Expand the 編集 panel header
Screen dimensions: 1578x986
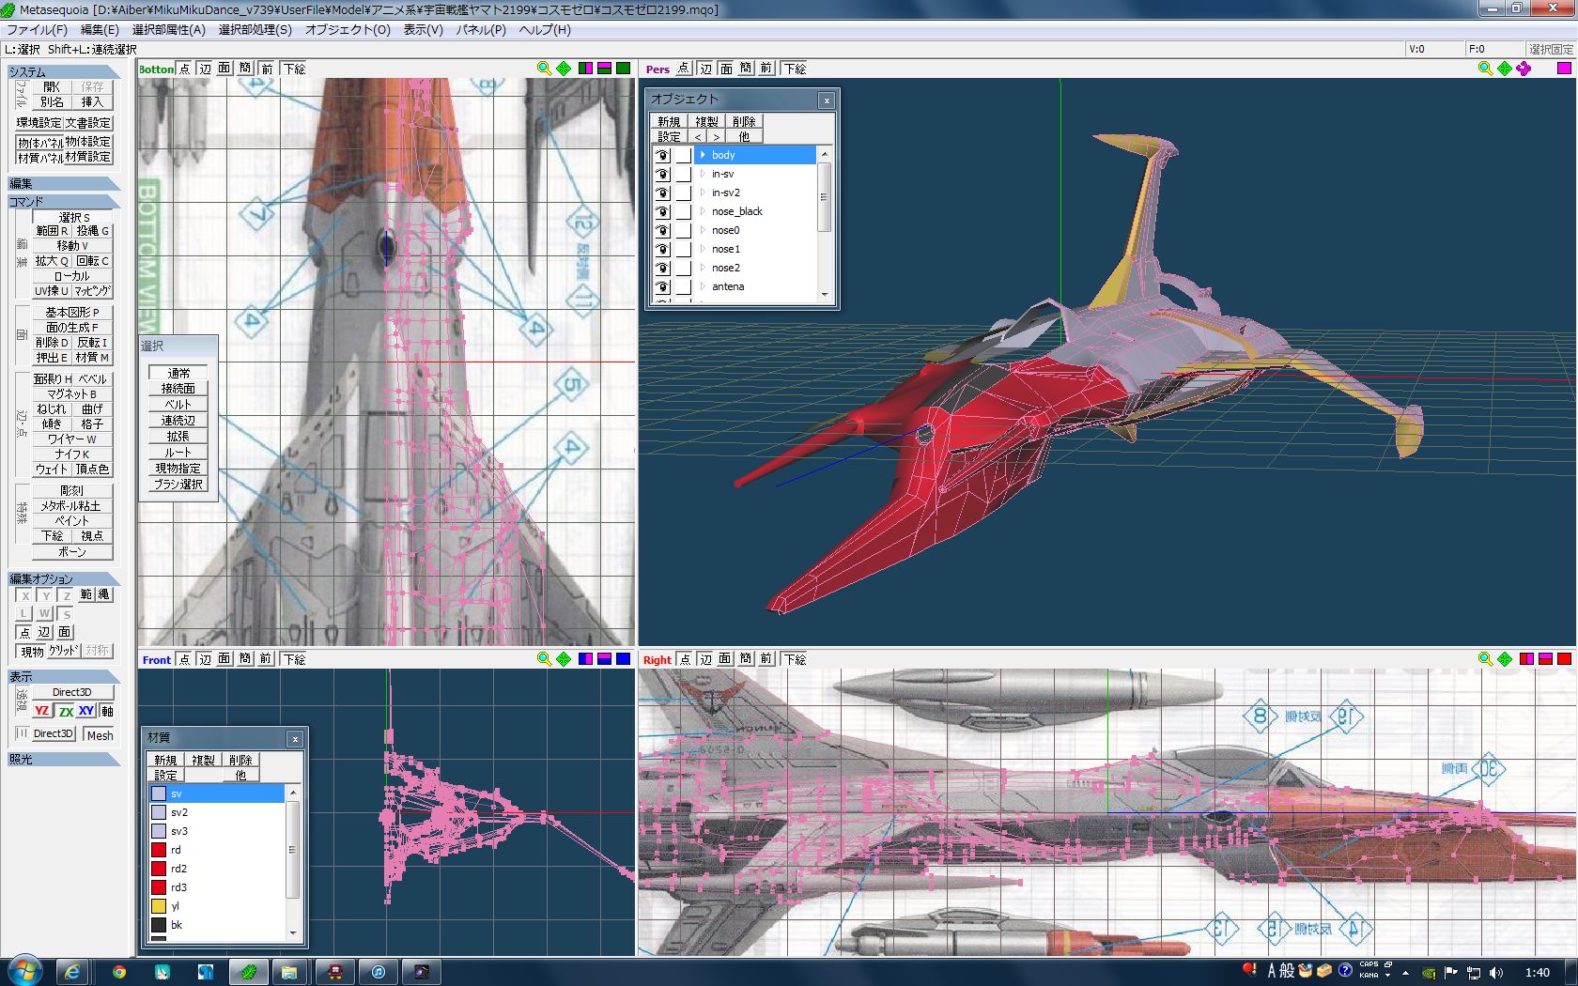pos(64,183)
